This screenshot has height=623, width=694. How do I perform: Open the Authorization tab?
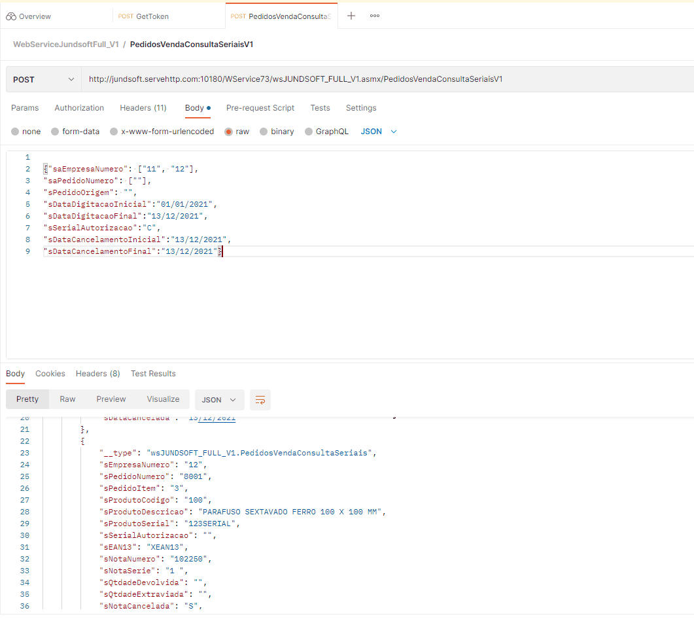coord(79,108)
